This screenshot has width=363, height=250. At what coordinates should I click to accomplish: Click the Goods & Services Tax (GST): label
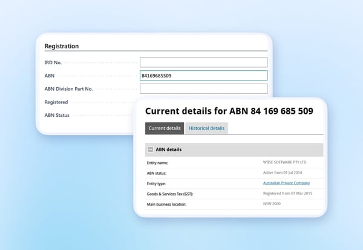point(170,194)
